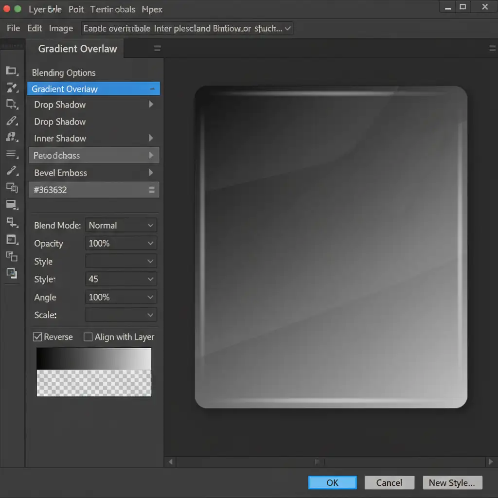Click the eyedropper tool icon
This screenshot has width=498, height=498.
tap(12, 171)
